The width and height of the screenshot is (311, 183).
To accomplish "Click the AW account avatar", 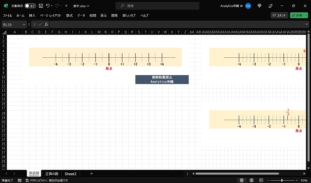I will click(248, 6).
